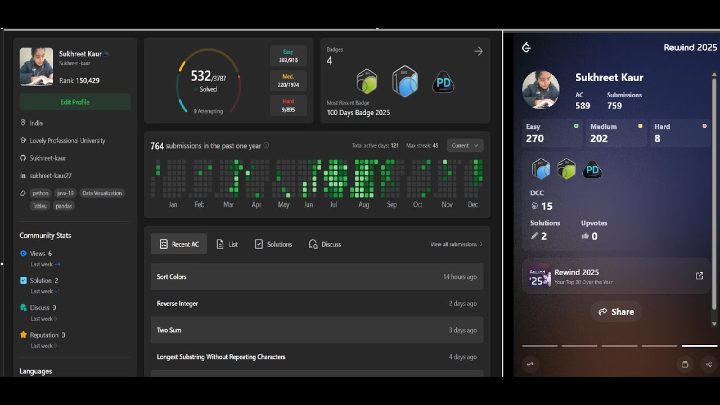Screen dimensions: 720x405
Task: Select the java-10 skill tag
Action: point(65,193)
